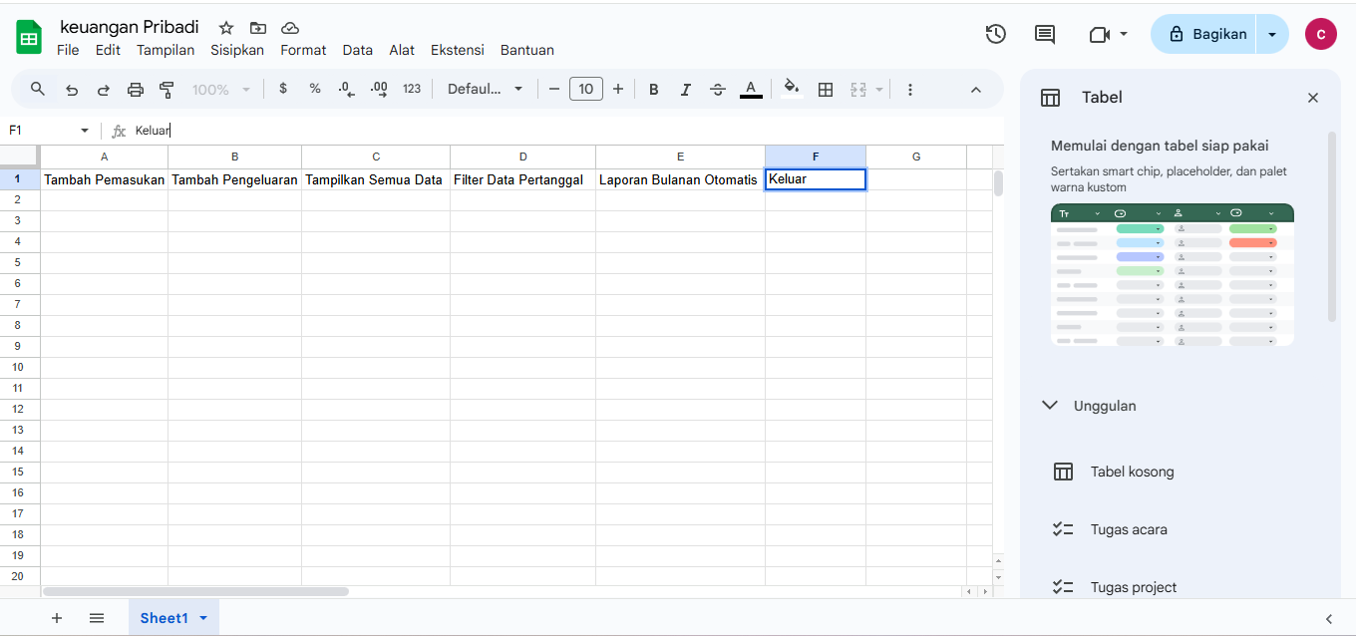Close the Tabel side panel

(1313, 98)
